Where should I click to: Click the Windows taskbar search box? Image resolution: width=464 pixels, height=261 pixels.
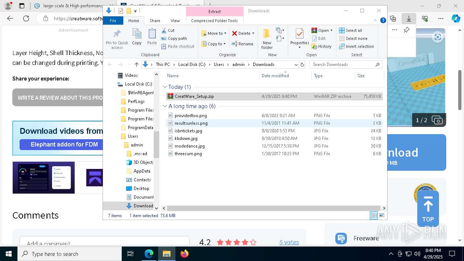[70, 254]
